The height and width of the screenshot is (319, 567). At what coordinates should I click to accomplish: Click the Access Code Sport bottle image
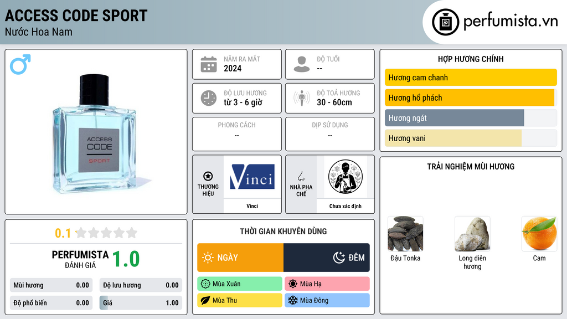coord(95,133)
